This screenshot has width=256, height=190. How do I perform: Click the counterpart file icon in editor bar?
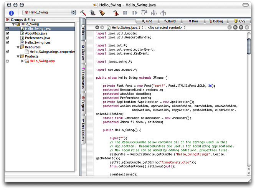[235, 27]
